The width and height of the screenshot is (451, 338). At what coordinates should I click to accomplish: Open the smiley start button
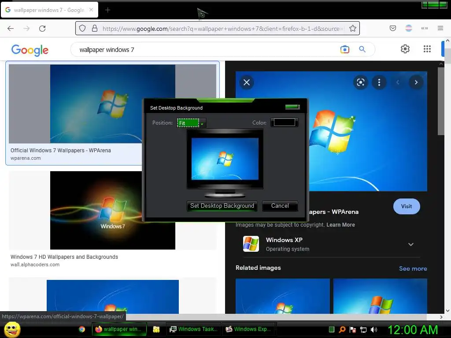[12, 330]
